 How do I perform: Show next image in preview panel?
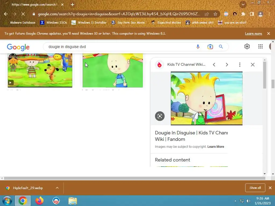pos(227,65)
